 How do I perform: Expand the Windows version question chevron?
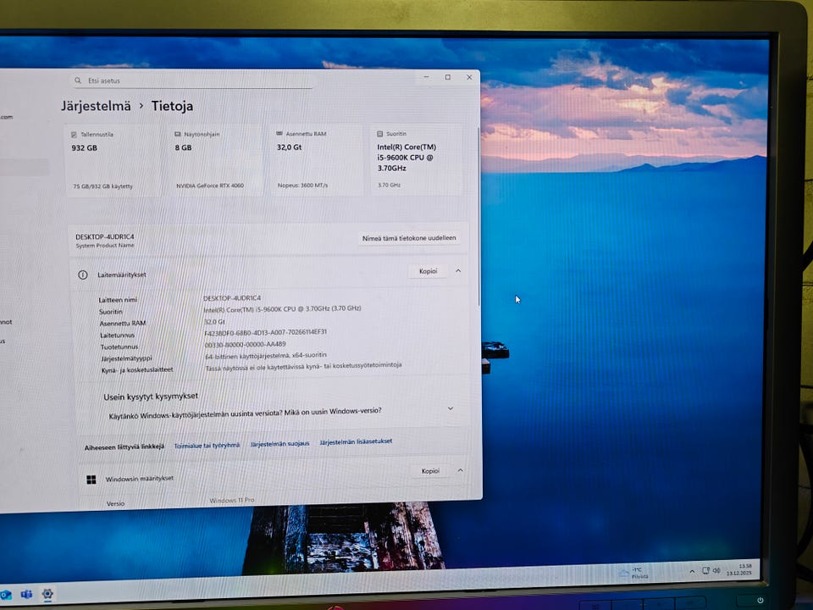click(451, 408)
